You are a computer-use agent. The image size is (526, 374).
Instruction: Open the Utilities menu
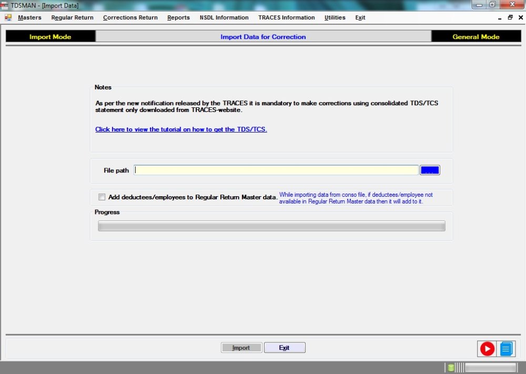click(335, 17)
